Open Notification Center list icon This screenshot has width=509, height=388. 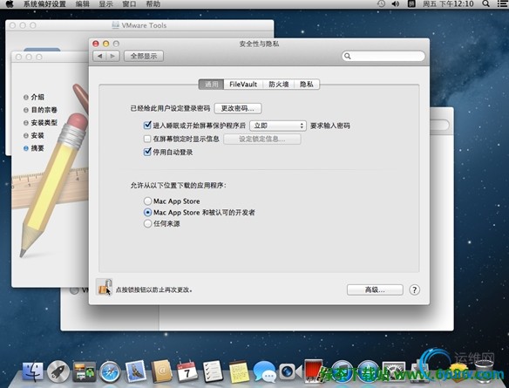click(x=502, y=3)
